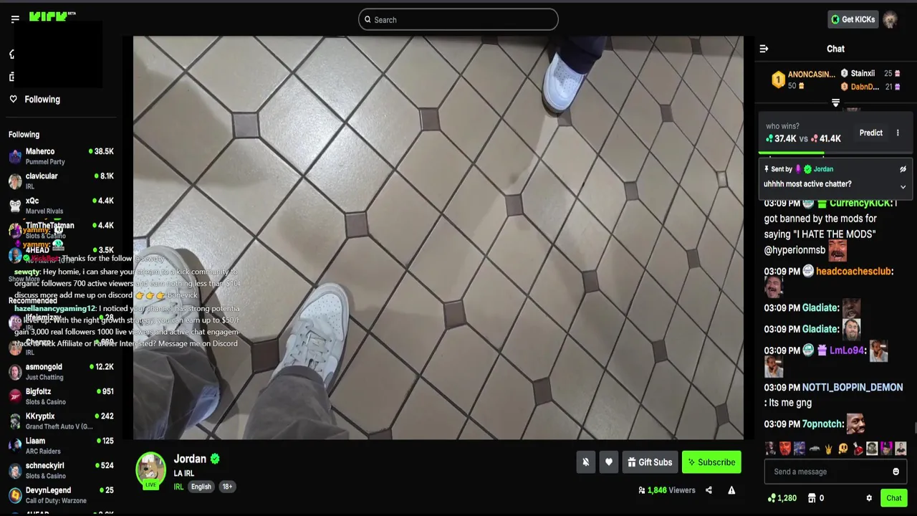This screenshot has width=917, height=516.
Task: Open prediction three-dot options menu
Action: 898,133
